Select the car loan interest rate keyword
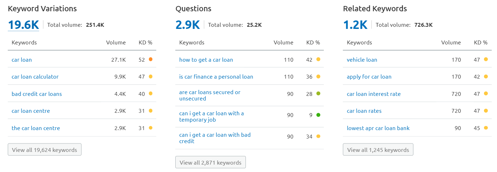Viewport: 497px width, 172px height. click(x=374, y=94)
